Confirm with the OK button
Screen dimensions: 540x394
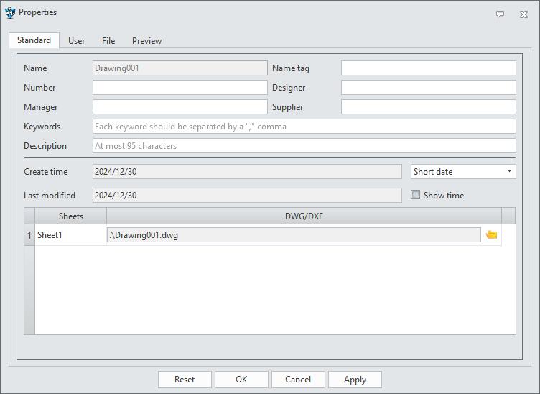point(241,380)
